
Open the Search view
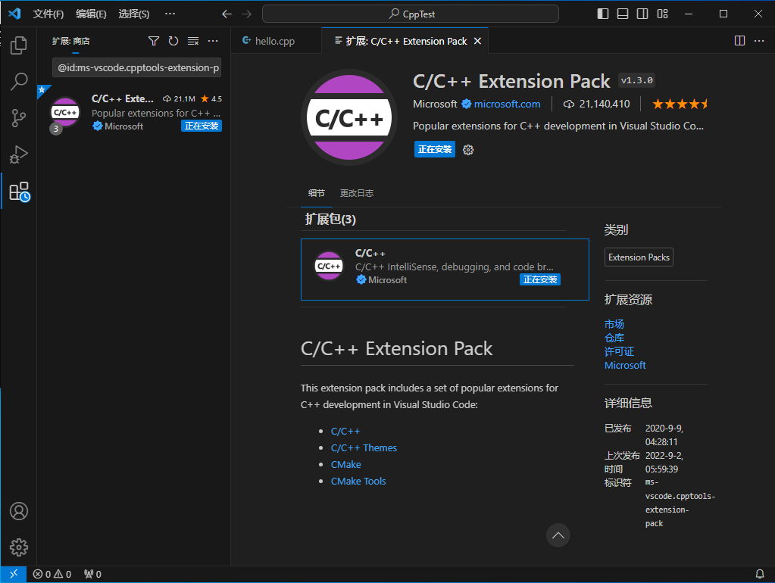[x=18, y=82]
